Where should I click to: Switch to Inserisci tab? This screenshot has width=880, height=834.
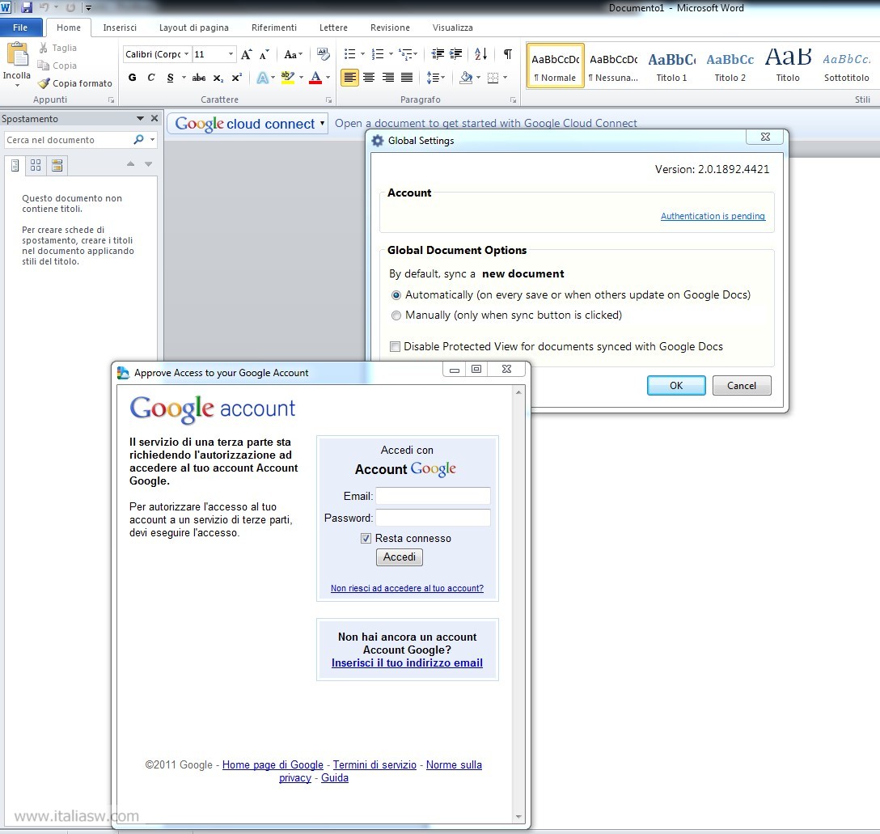[x=120, y=28]
